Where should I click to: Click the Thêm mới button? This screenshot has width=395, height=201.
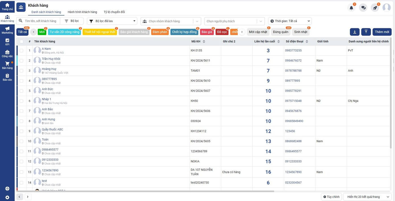[x=382, y=32]
